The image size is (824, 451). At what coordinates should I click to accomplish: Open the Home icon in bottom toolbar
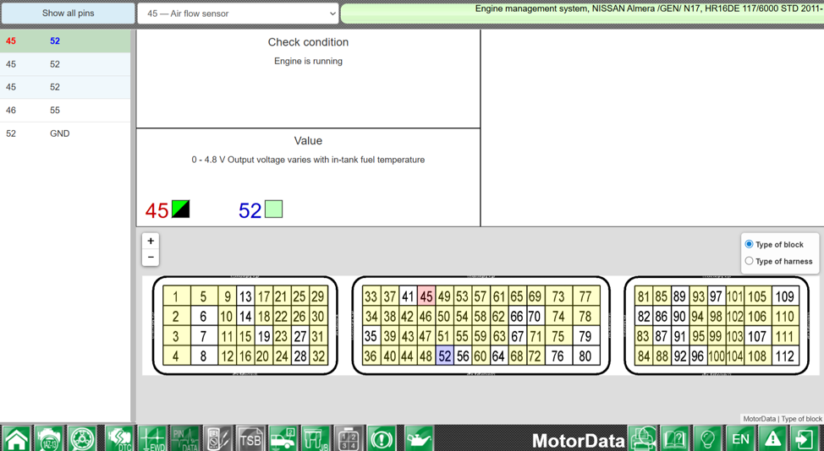[16, 438]
